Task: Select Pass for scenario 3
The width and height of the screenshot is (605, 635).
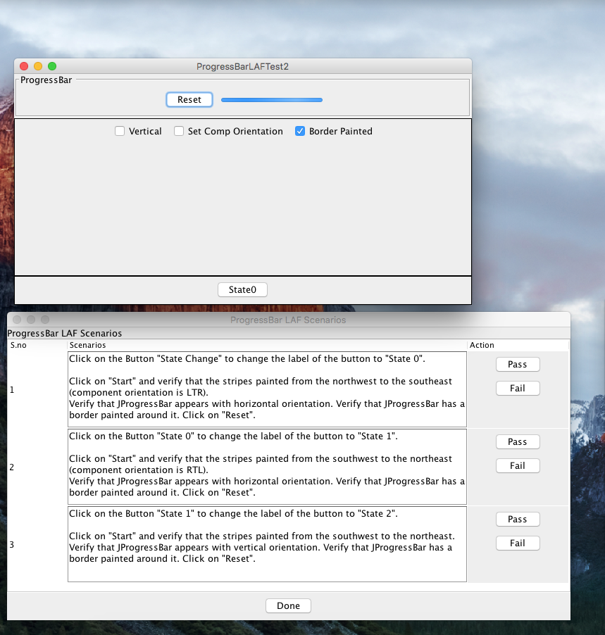Action: 518,520
